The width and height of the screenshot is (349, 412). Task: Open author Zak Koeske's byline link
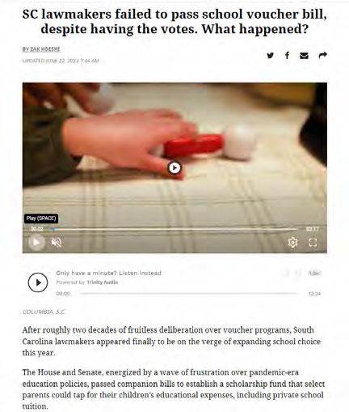(x=41, y=49)
